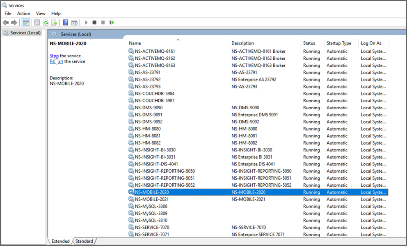407x246 pixels.
Task: Click the Forward arrow in the toolbar
Action: click(14, 23)
